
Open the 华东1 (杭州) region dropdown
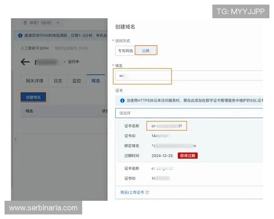pos(42,23)
